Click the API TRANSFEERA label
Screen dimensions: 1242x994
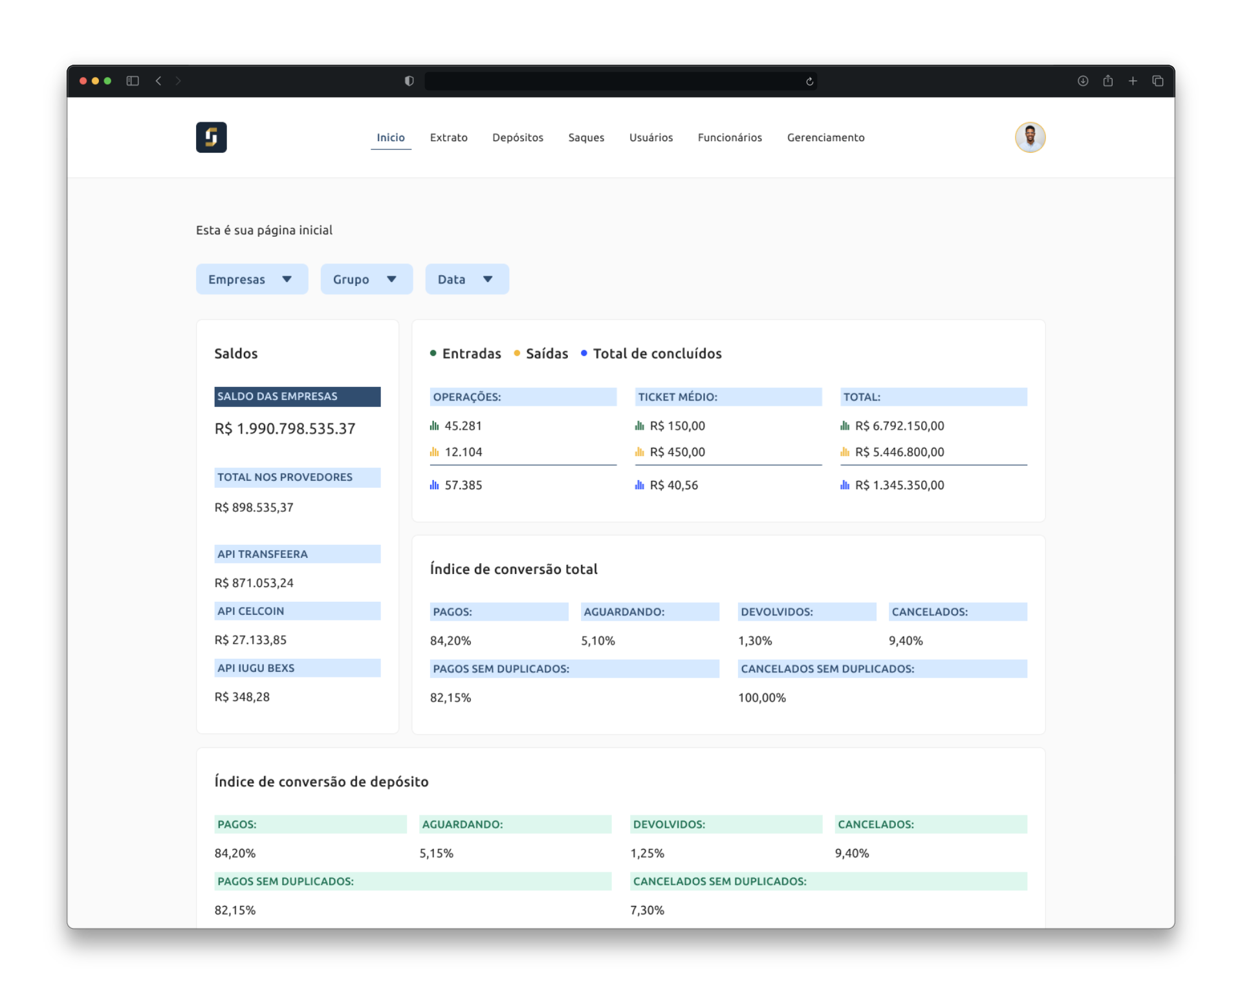(x=297, y=554)
